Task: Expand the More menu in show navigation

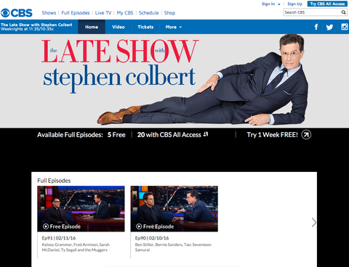Action: point(174,27)
